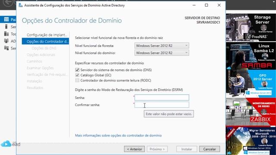Select the local server icon in Server Manager sidebar
The height and width of the screenshot is (155, 276).
pos(6,27)
